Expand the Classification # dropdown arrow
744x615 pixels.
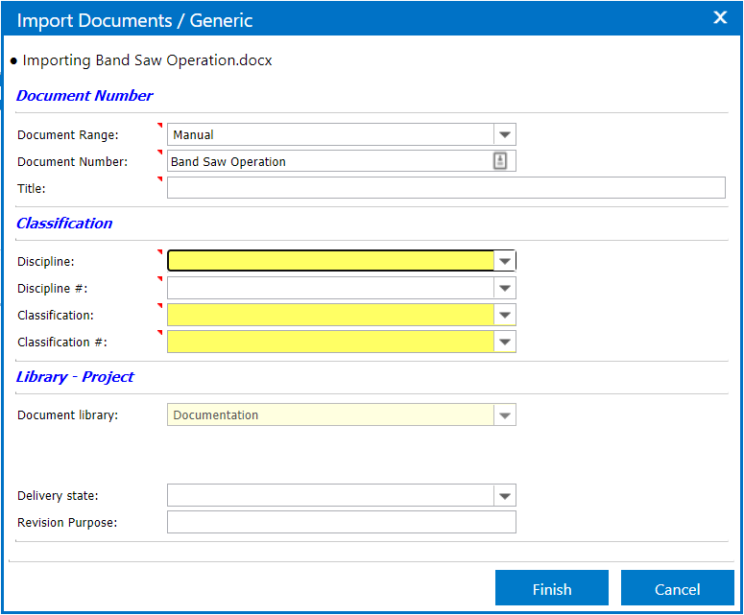[x=505, y=342]
